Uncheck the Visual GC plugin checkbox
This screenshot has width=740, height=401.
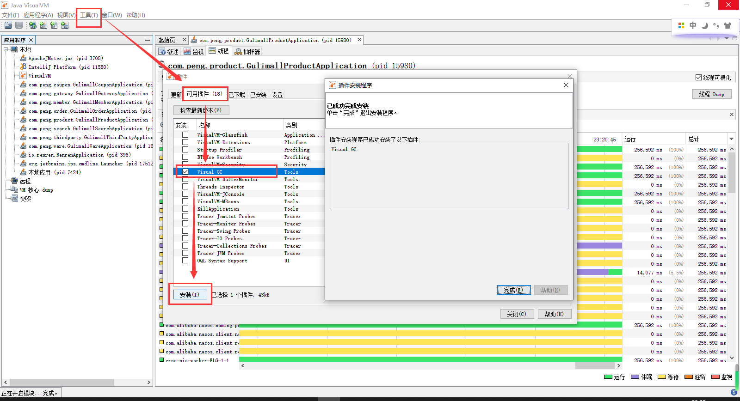click(x=185, y=172)
